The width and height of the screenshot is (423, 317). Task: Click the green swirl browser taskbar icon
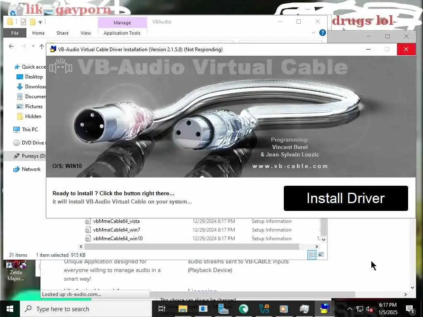(243, 309)
